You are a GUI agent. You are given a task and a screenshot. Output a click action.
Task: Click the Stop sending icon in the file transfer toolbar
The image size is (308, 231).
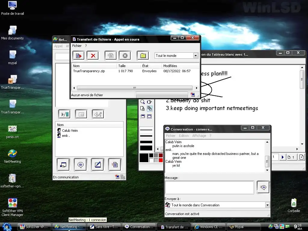(x=125, y=56)
